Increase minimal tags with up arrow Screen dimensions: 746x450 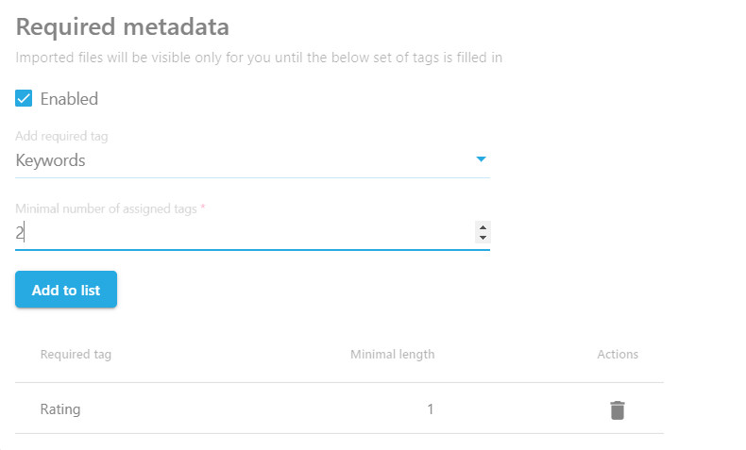coord(483,227)
